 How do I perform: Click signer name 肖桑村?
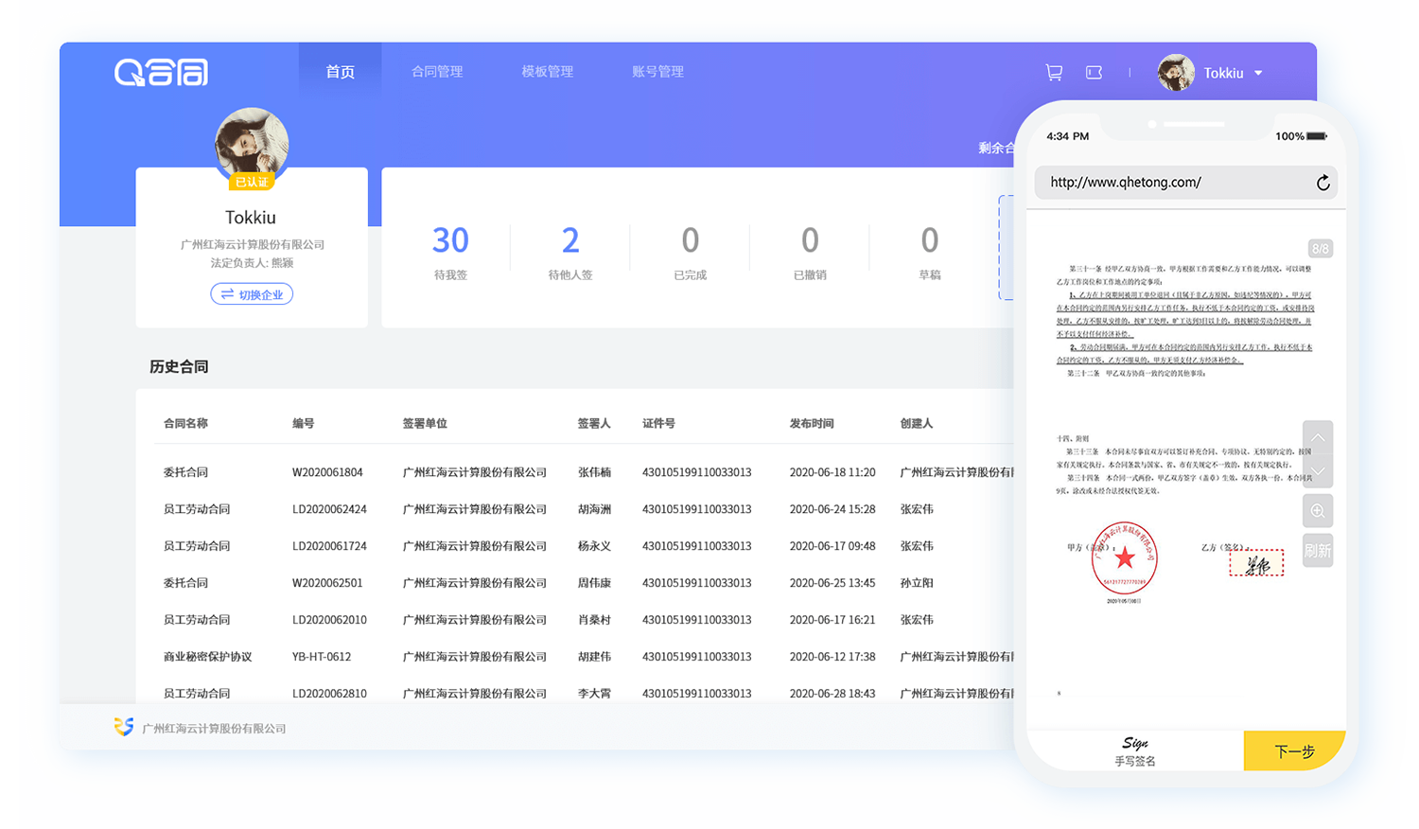tap(594, 620)
